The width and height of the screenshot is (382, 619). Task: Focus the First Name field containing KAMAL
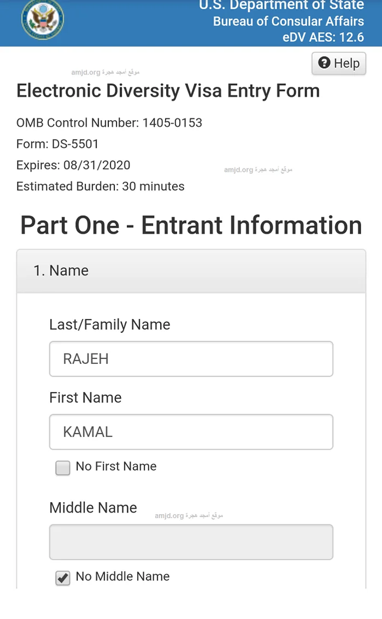point(191,432)
